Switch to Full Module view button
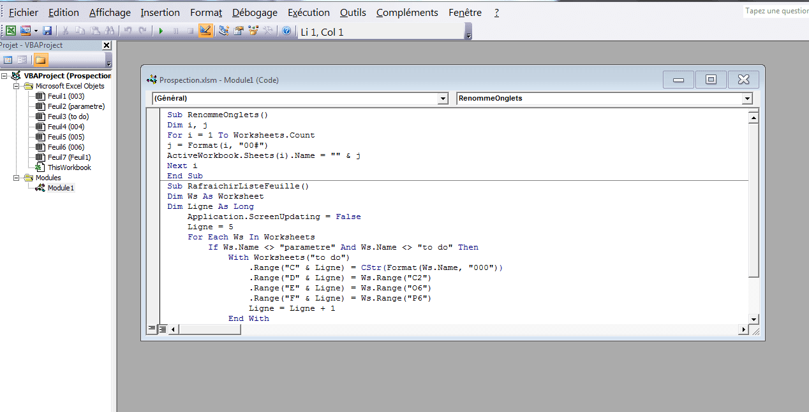The image size is (809, 412). (x=163, y=329)
